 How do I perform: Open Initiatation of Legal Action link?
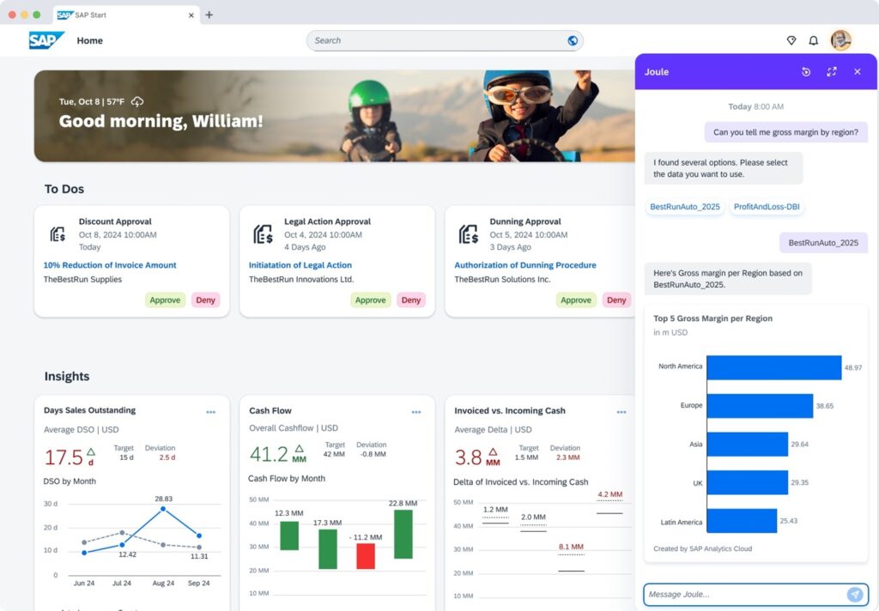coord(300,265)
